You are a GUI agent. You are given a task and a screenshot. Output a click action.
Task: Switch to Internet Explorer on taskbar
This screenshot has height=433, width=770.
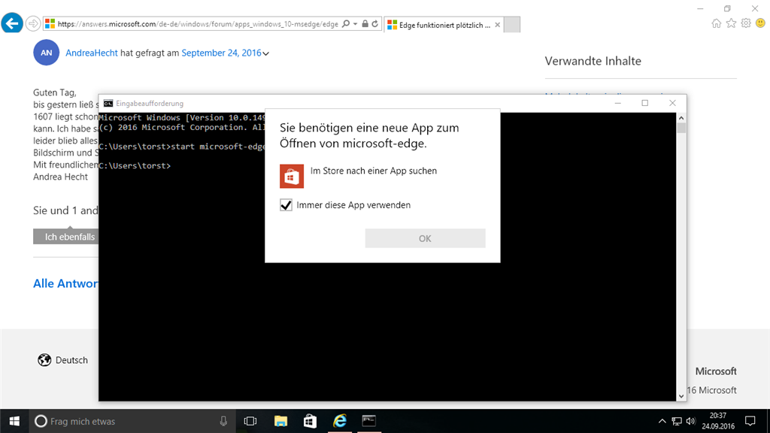tap(339, 421)
